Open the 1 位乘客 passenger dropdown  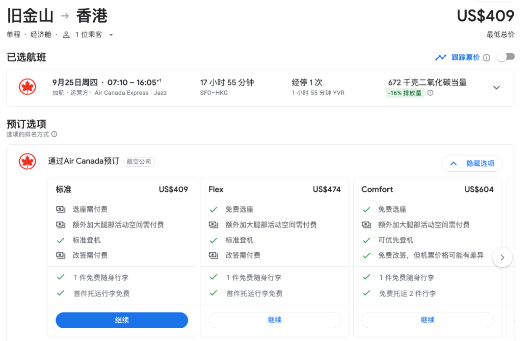[94, 35]
